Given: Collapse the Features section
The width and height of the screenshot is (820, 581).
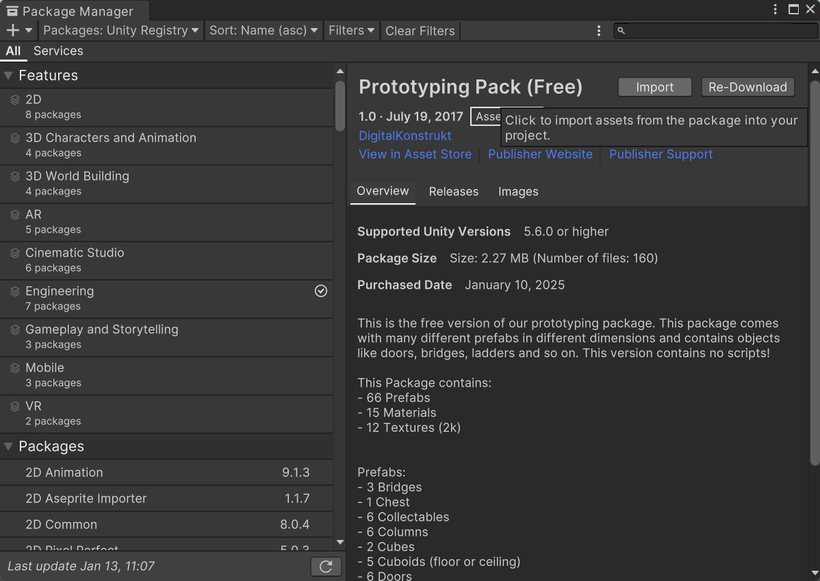Looking at the screenshot, I should [x=8, y=76].
